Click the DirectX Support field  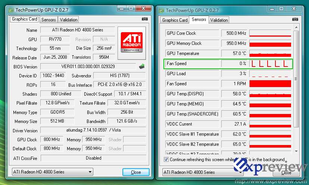(x=130, y=93)
